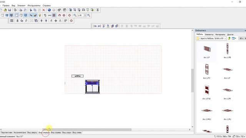Click the vertical scrollbar down arrow
246x138 pixels.
click(x=193, y=127)
